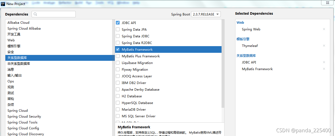Remove MyBatis Framework from selected dependencies
This screenshot has height=136, width=335.
(324, 69)
